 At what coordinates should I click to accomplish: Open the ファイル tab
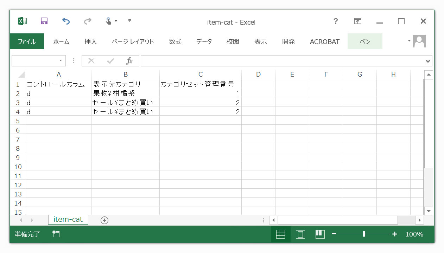[27, 41]
